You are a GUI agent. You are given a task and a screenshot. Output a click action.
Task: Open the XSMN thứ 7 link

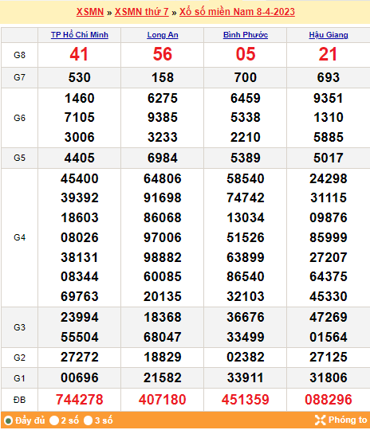coord(141,12)
